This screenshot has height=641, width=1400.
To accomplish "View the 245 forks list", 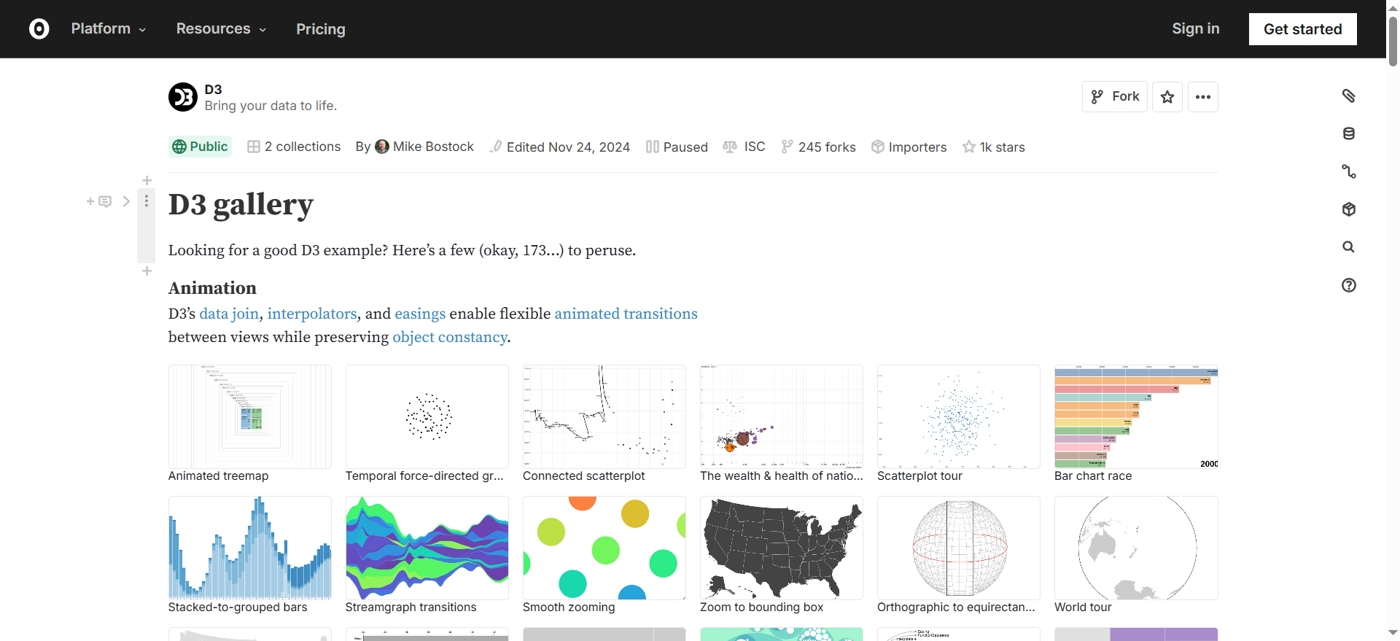I will coord(818,147).
